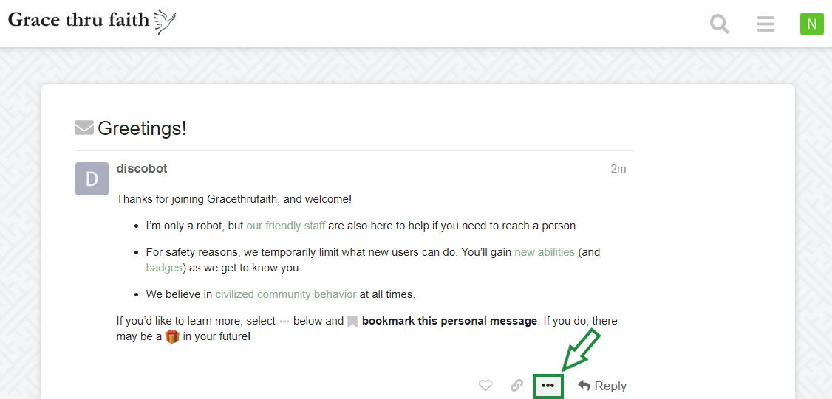This screenshot has width=832, height=399.
Task: Click the discobot username
Action: [142, 168]
